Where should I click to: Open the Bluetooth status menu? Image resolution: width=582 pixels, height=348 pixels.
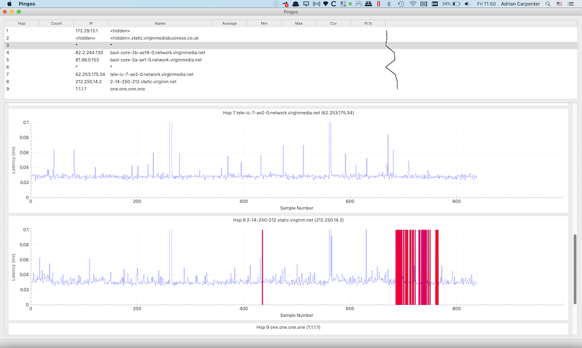pos(389,4)
